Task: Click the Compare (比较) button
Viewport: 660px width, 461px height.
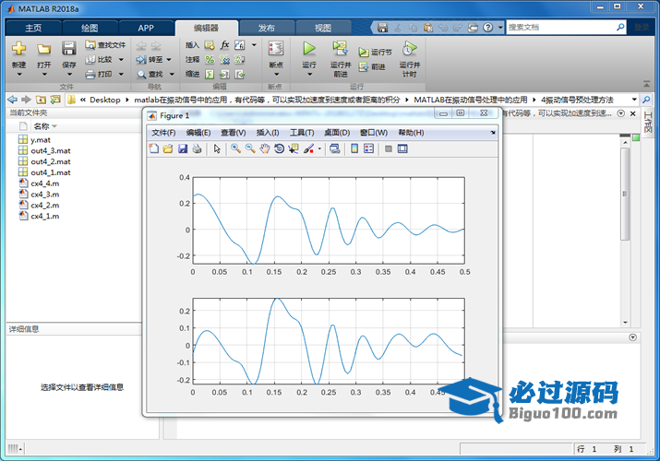Action: coord(99,60)
